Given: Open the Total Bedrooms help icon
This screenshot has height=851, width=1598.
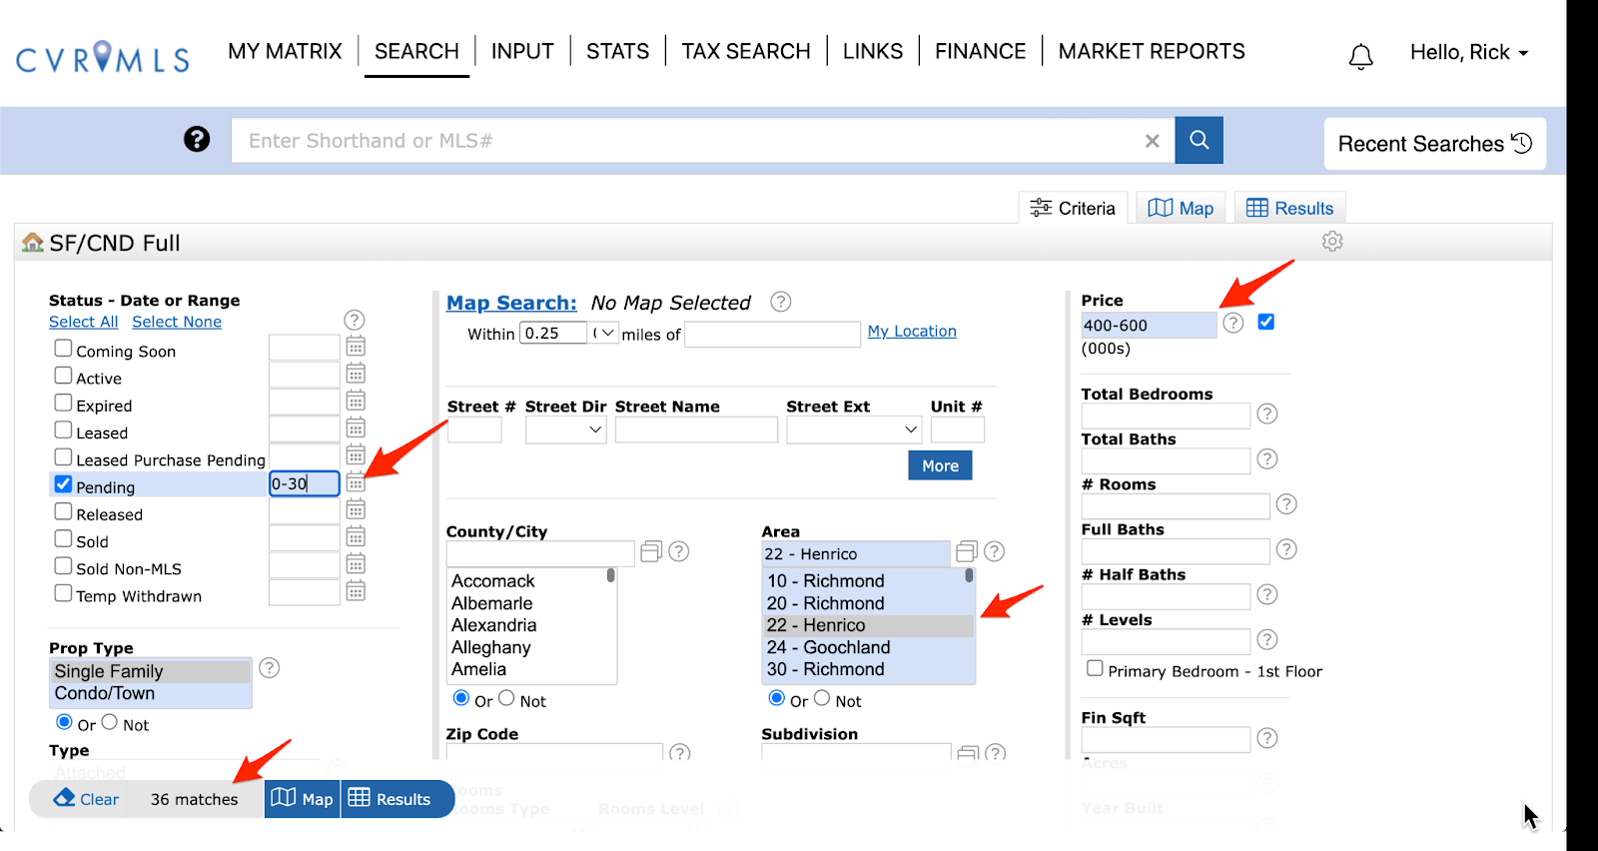Looking at the screenshot, I should 1267,414.
